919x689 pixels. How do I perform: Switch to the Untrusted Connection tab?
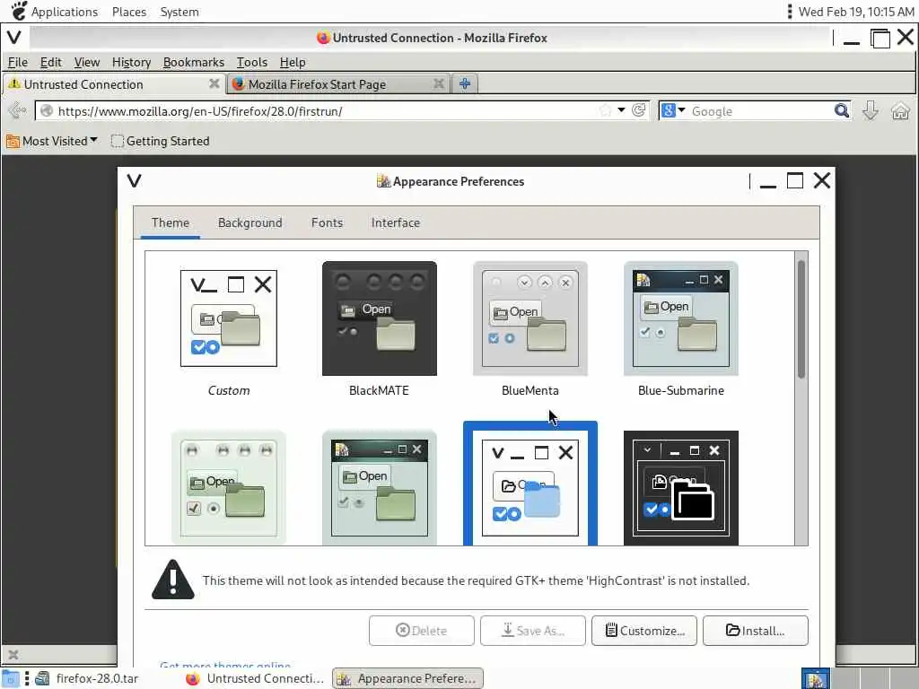(x=113, y=84)
